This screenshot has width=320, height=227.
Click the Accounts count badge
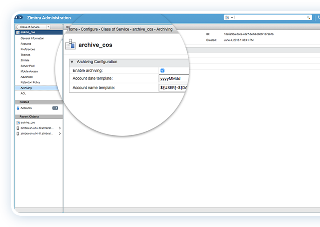55,108
